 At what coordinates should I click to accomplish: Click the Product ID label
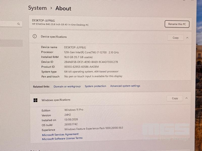(48, 67)
